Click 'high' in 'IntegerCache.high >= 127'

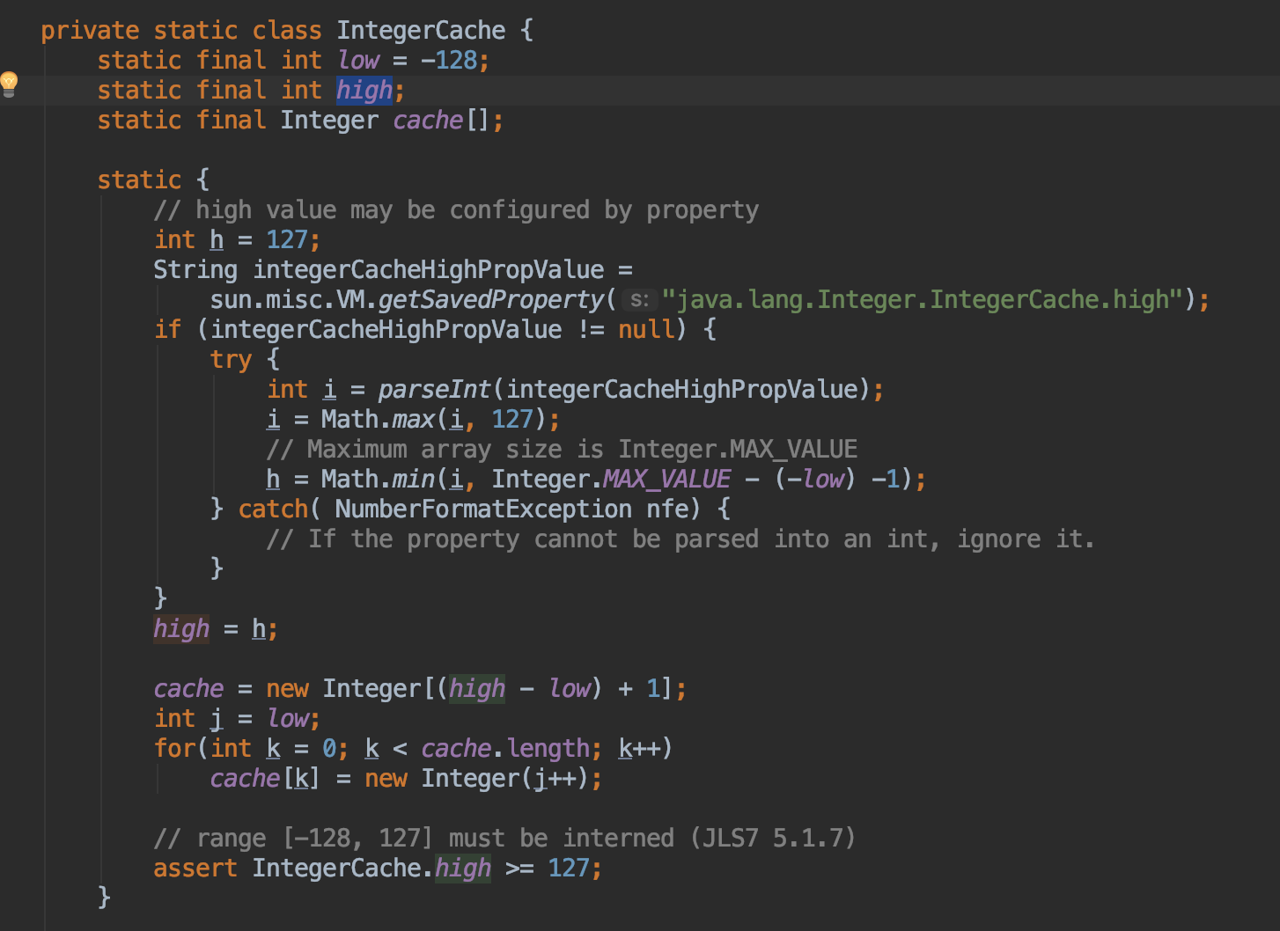coord(463,869)
